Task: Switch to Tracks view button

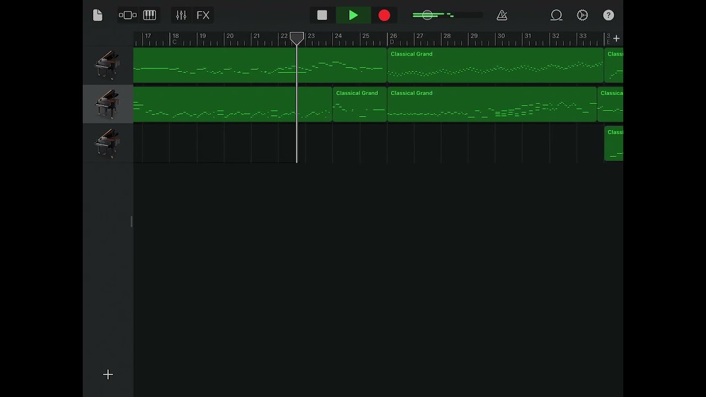Action: tap(127, 15)
